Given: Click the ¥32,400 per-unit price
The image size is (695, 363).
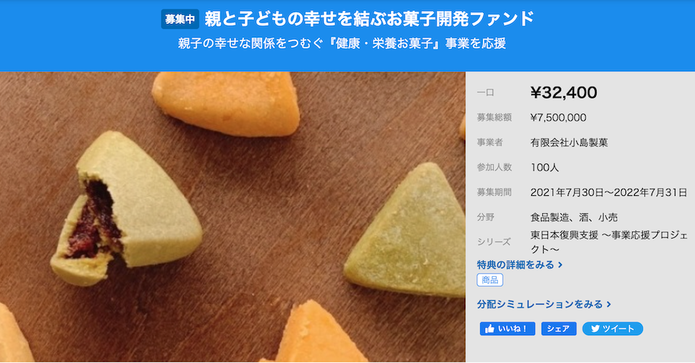Looking at the screenshot, I should tap(564, 93).
